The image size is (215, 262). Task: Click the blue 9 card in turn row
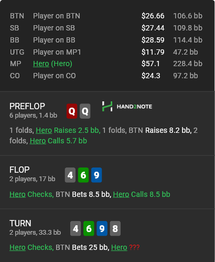tap(102, 228)
